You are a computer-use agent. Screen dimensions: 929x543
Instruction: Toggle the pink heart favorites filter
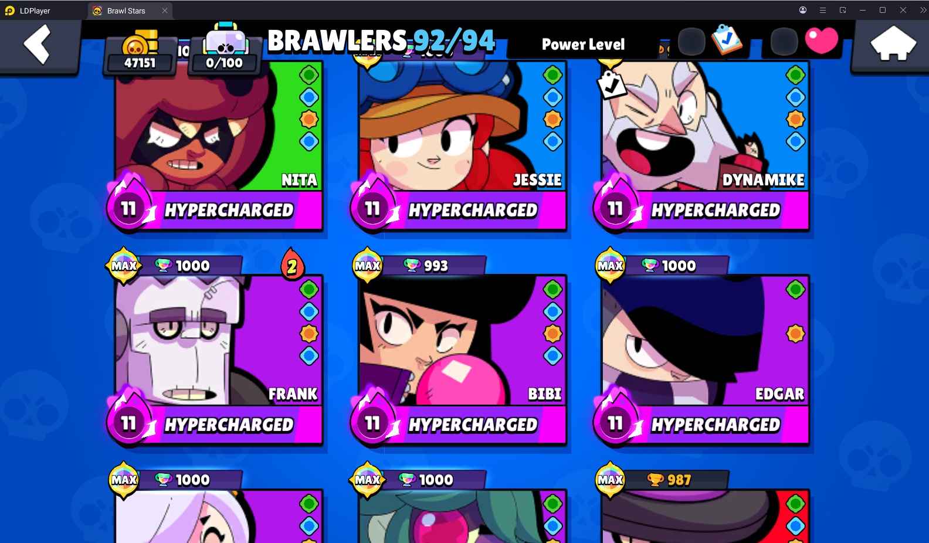coord(821,40)
